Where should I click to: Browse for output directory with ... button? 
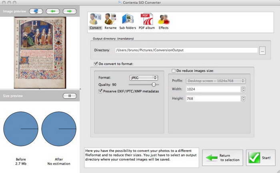point(262,51)
